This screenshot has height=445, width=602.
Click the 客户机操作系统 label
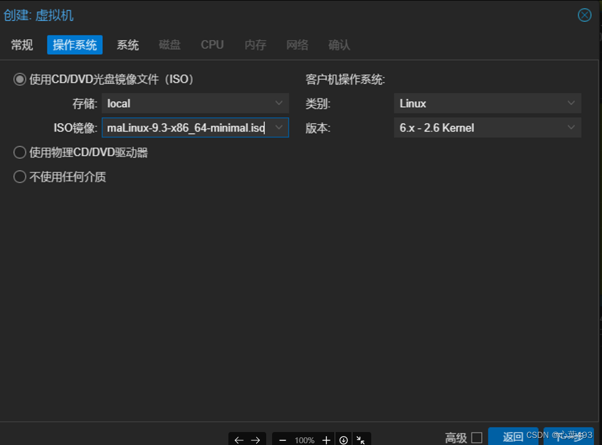click(345, 80)
